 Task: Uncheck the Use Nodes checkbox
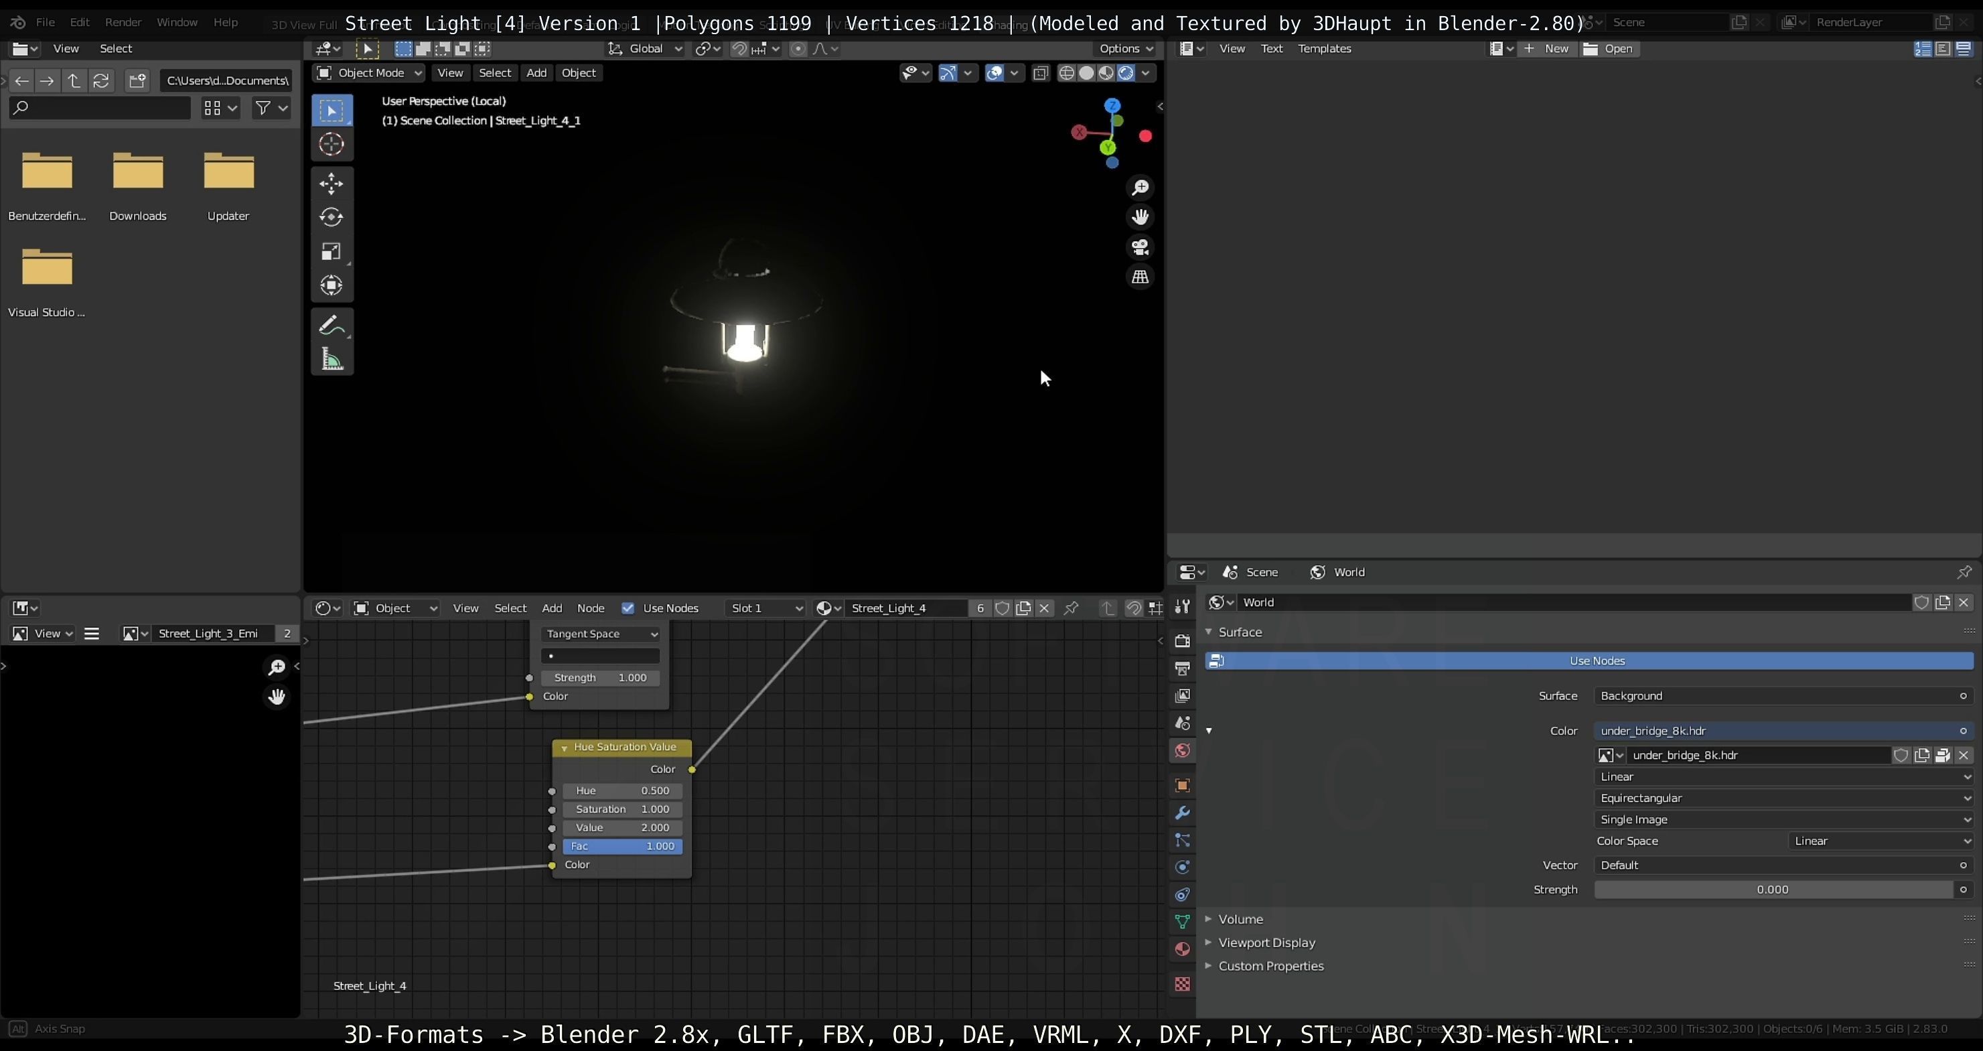[x=628, y=608]
